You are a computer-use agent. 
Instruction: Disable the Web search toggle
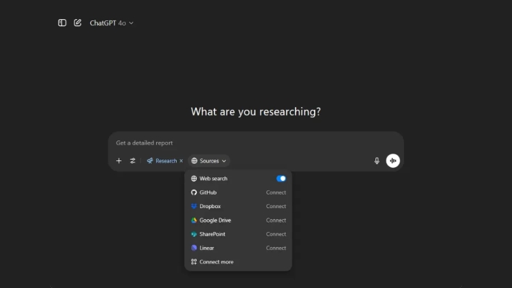(281, 178)
